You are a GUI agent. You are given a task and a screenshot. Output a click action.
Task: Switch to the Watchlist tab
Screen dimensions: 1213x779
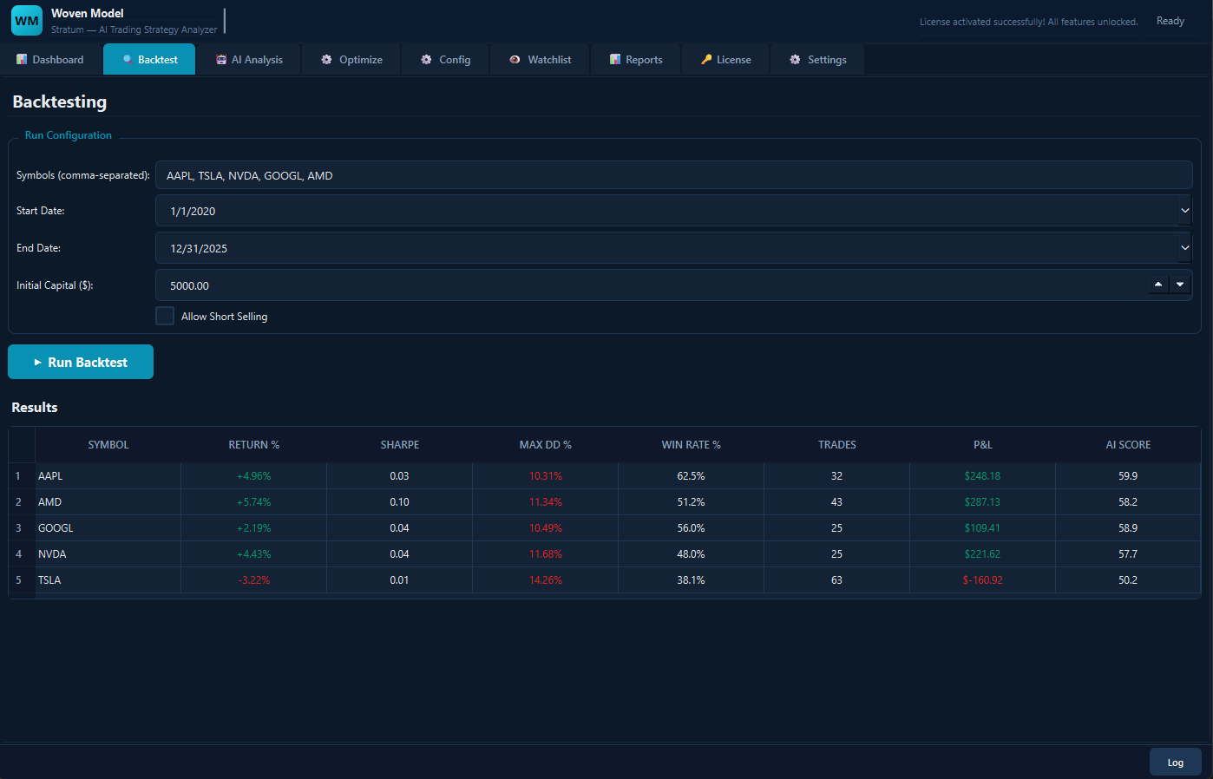[x=541, y=60]
